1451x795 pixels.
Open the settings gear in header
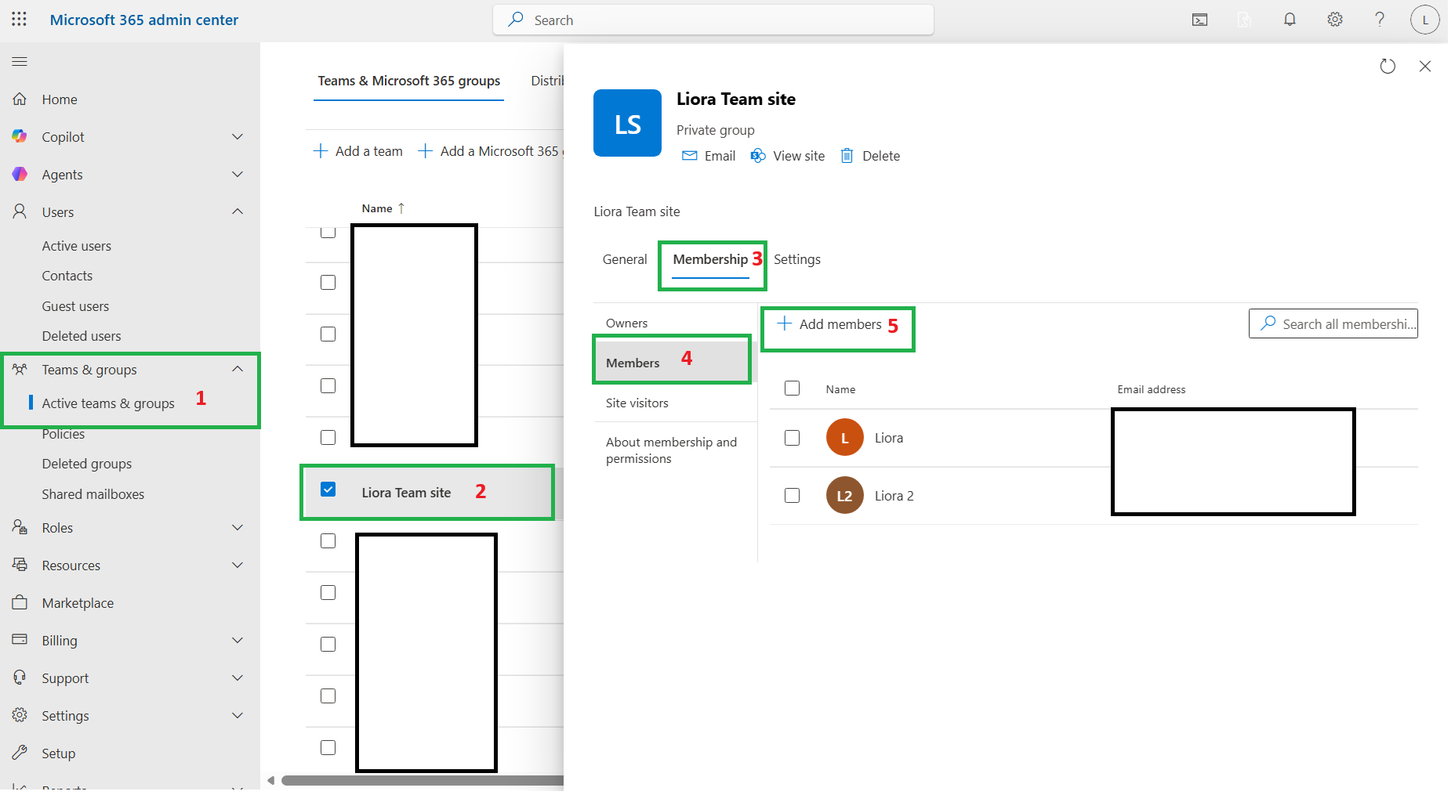(1335, 20)
